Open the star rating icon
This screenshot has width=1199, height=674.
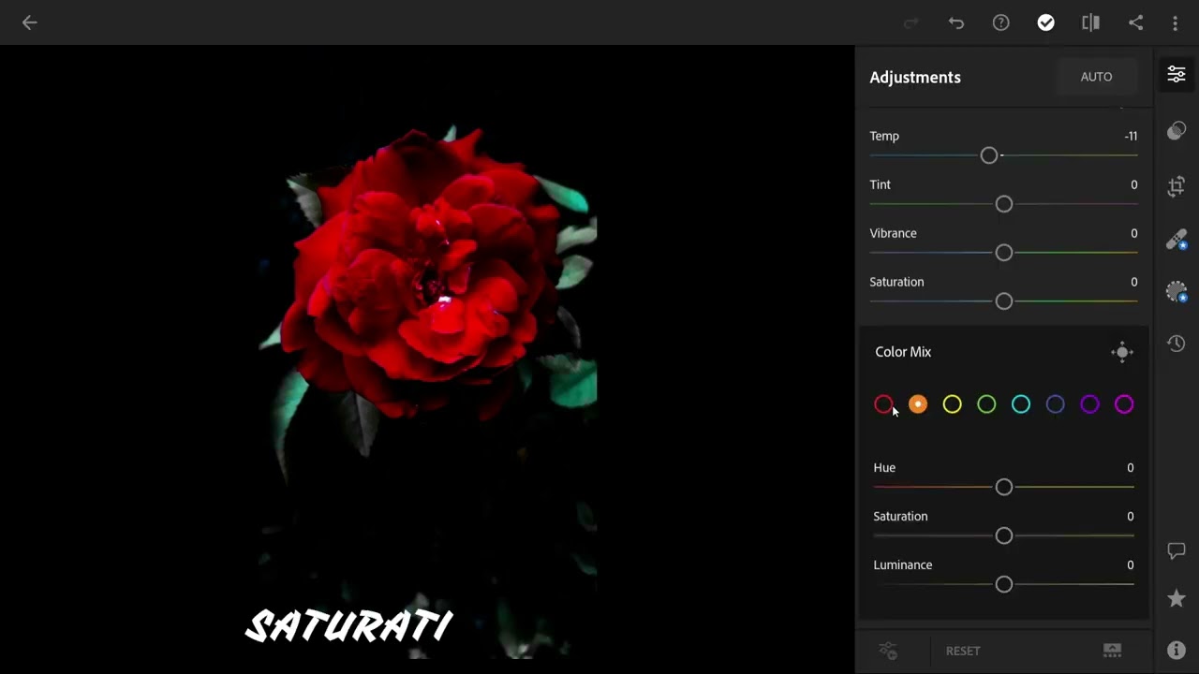tap(1177, 598)
